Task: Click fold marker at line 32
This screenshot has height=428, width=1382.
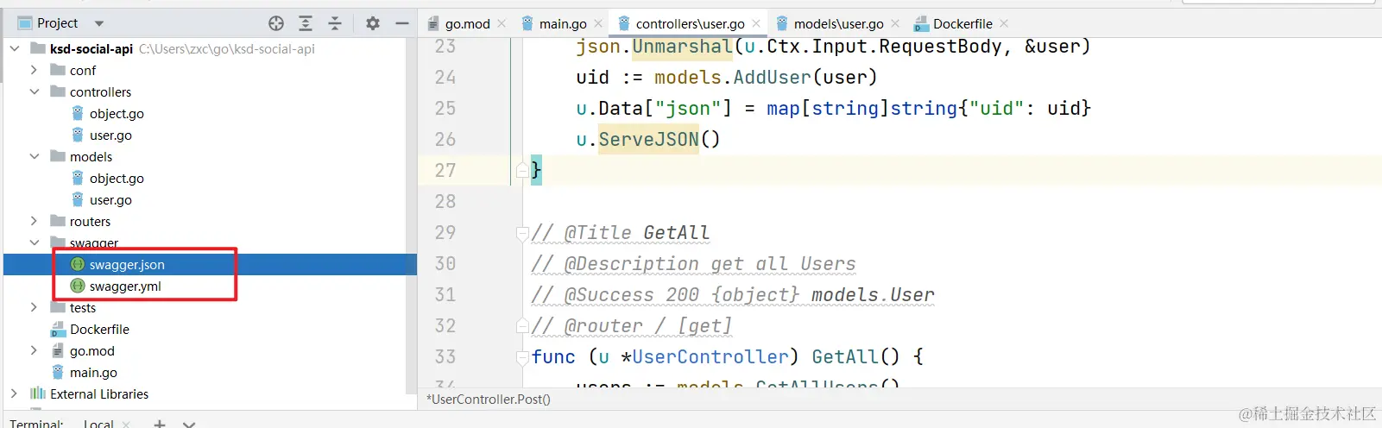Action: point(522,326)
